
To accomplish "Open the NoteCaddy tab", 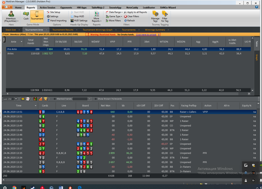I will [x=132, y=7].
